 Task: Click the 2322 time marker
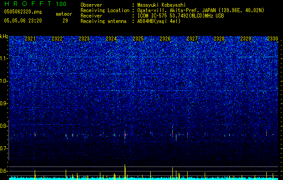[57, 39]
